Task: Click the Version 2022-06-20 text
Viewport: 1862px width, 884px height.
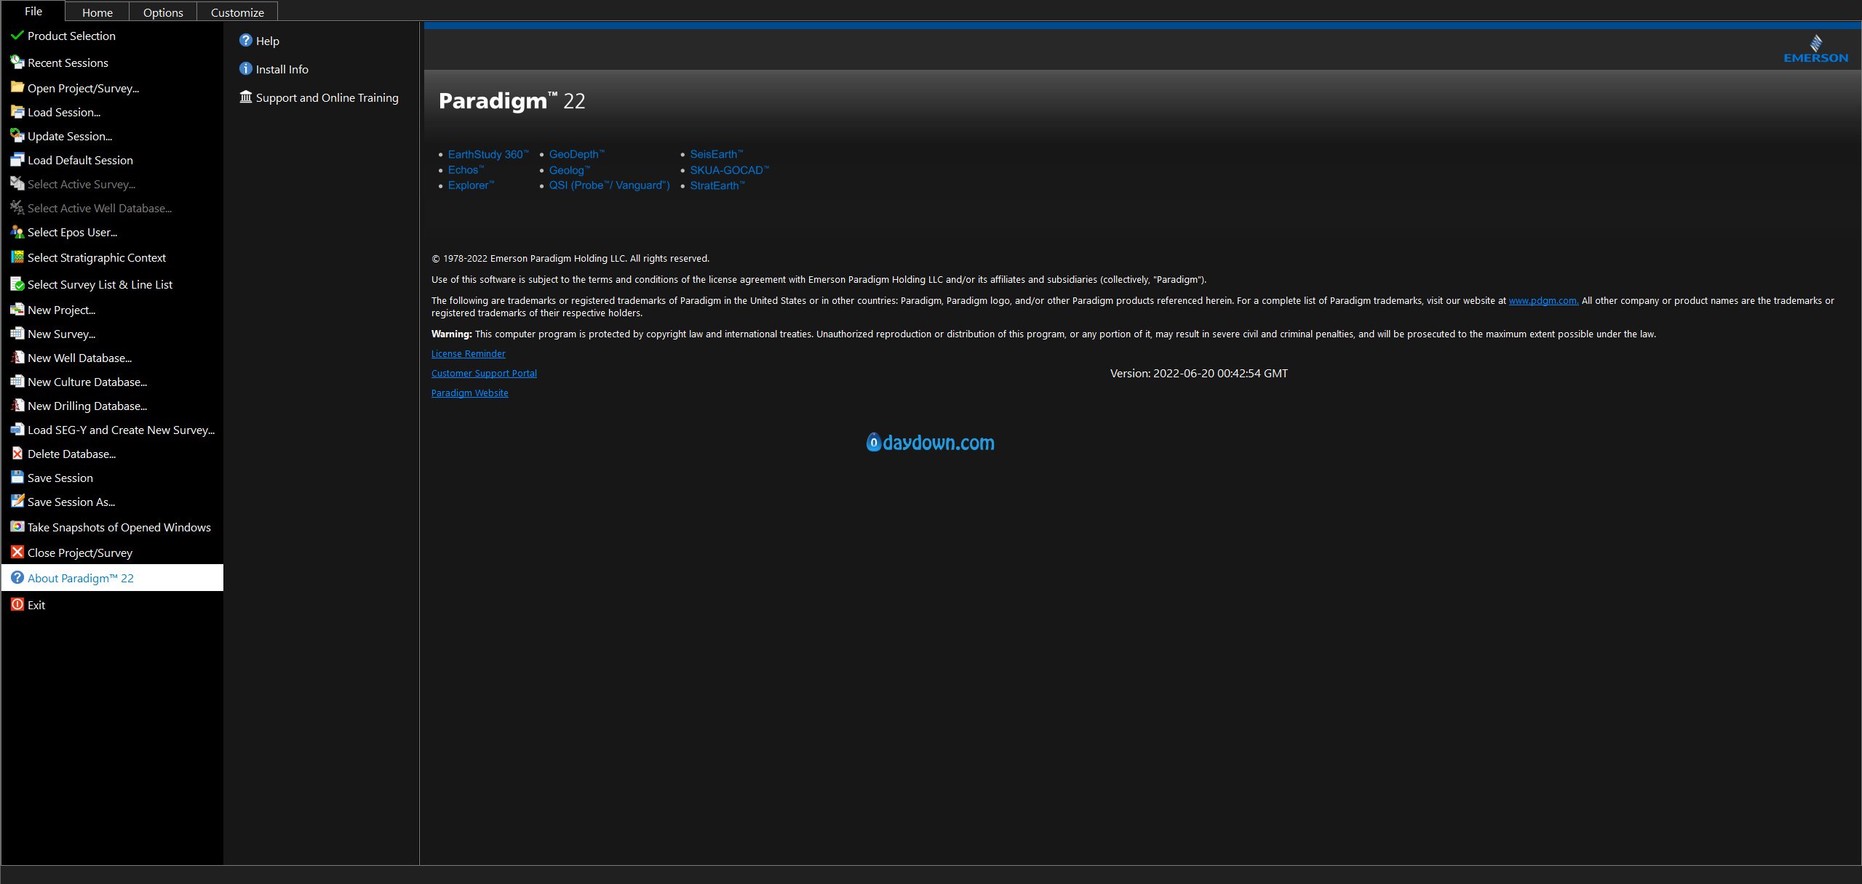Action: 1199,374
